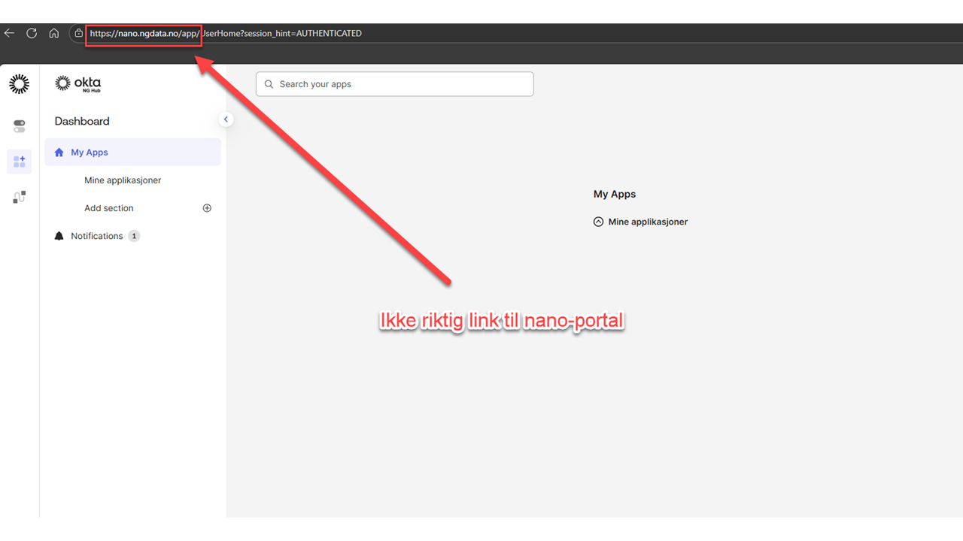Collapse the Dashboard sidebar with chevron
This screenshot has width=963, height=541.
point(226,119)
